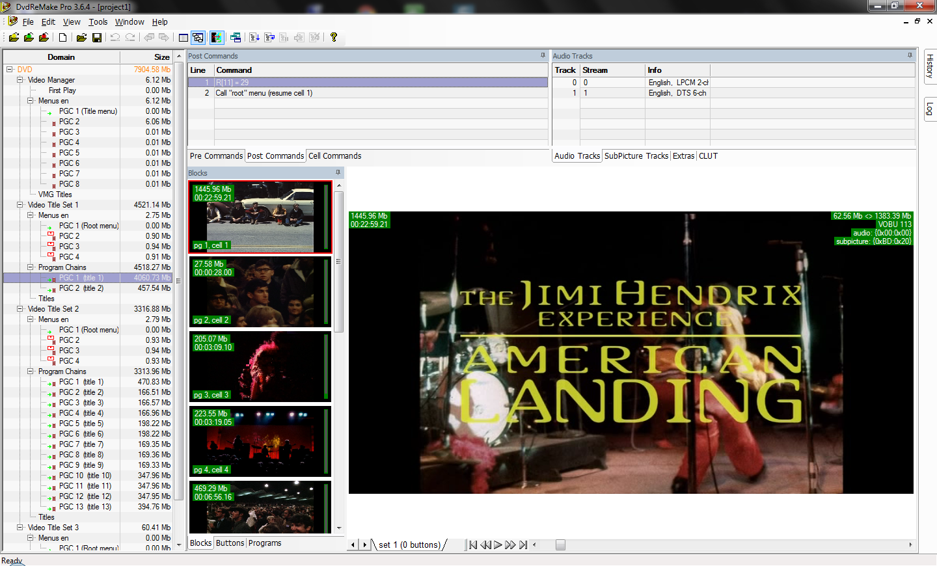937x566 pixels.
Task: Navigate back with left arrow toolbar icon
Action: [x=149, y=38]
